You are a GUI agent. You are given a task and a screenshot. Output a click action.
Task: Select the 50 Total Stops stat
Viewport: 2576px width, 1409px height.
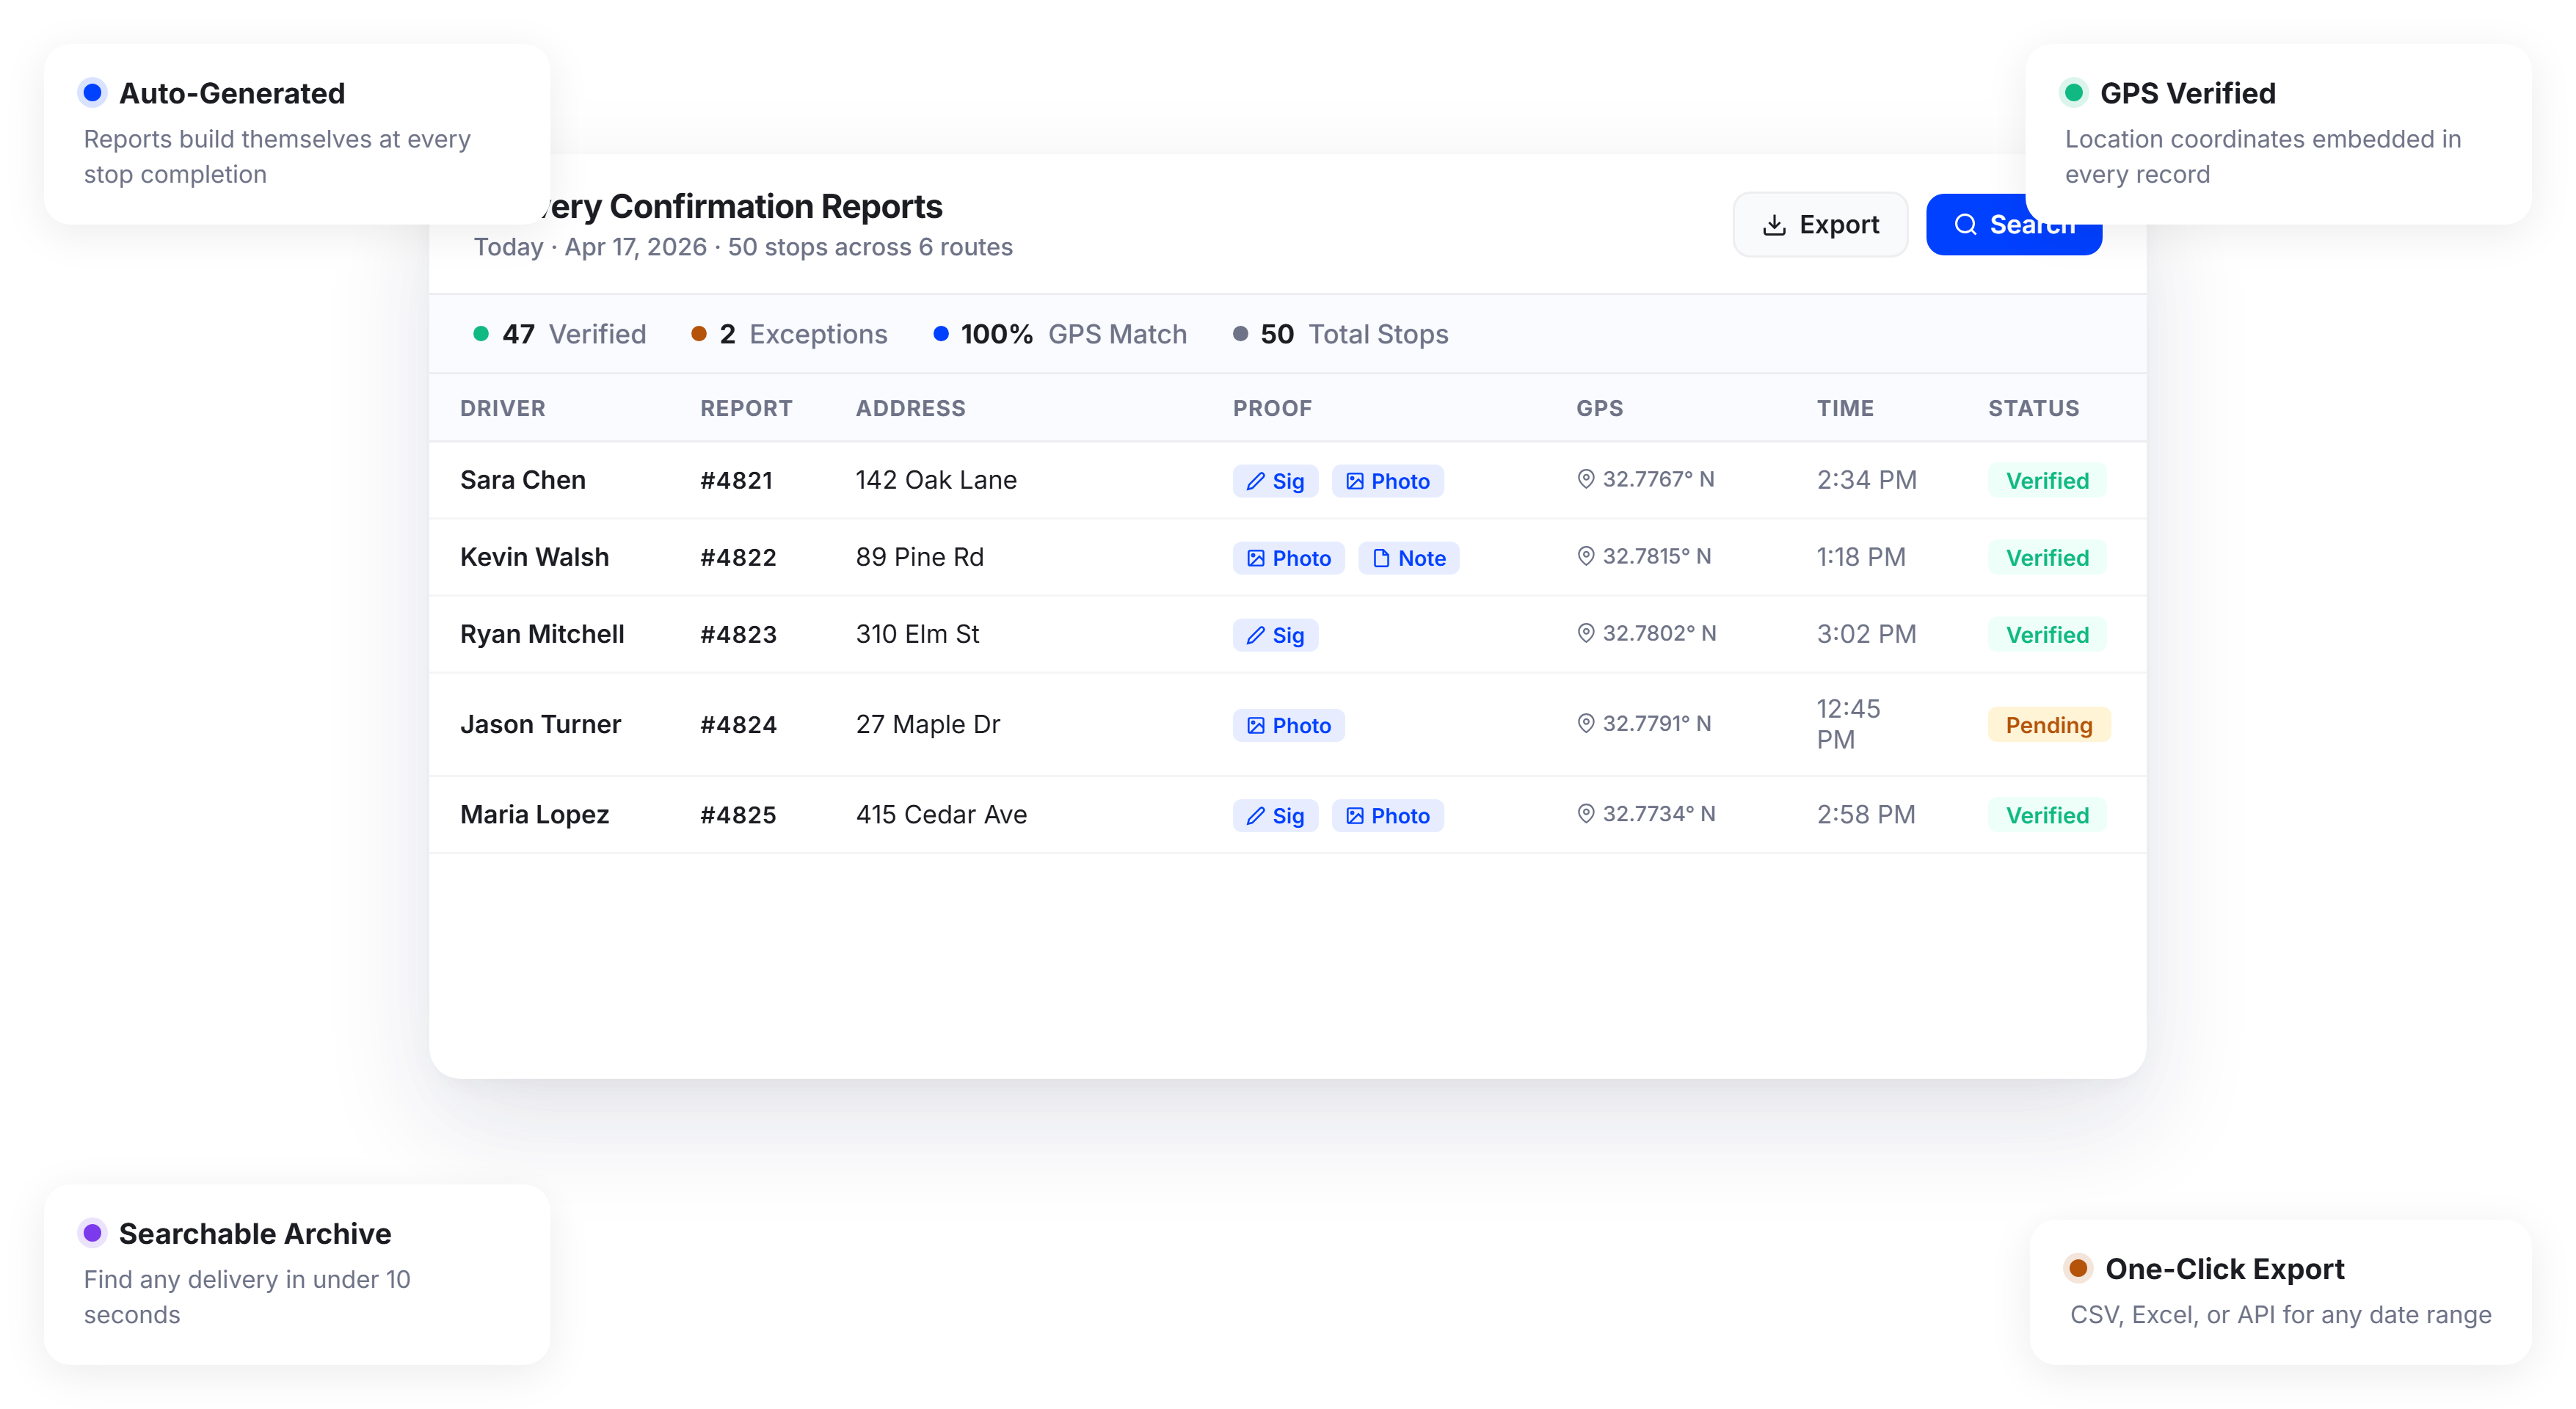(1340, 334)
